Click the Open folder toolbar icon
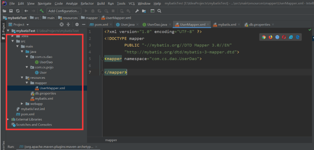The image size is (314, 150). pyautogui.click(x=4, y=11)
